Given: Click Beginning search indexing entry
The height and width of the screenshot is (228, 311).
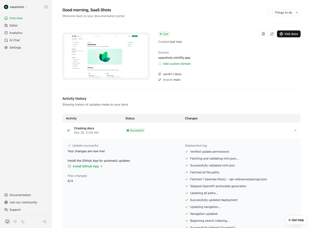Looking at the screenshot, I should pyautogui.click(x=210, y=221).
